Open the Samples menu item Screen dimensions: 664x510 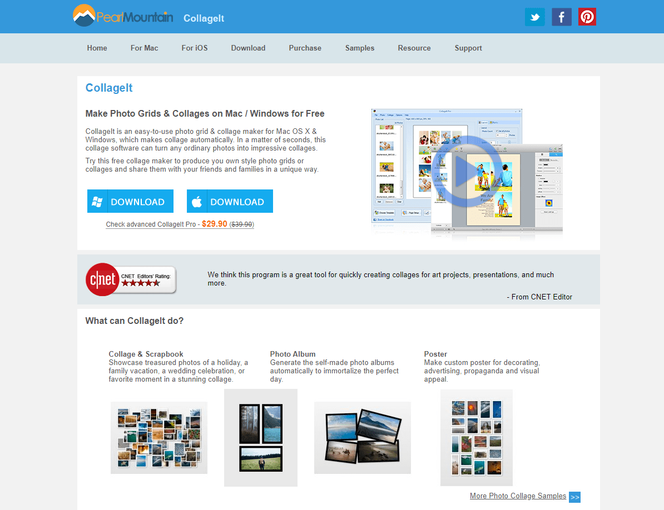(359, 48)
